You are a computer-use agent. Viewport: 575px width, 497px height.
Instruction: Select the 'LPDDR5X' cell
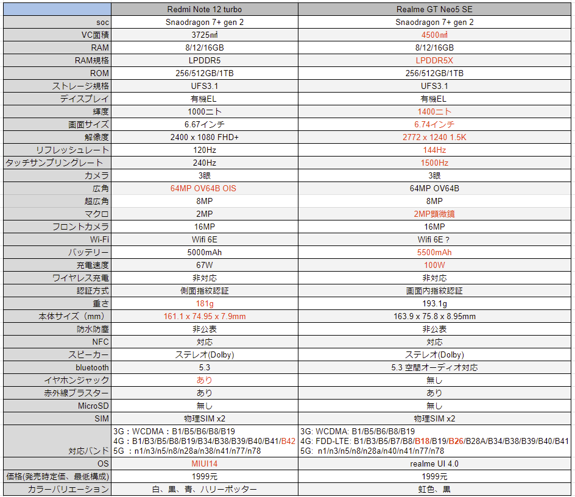(434, 60)
